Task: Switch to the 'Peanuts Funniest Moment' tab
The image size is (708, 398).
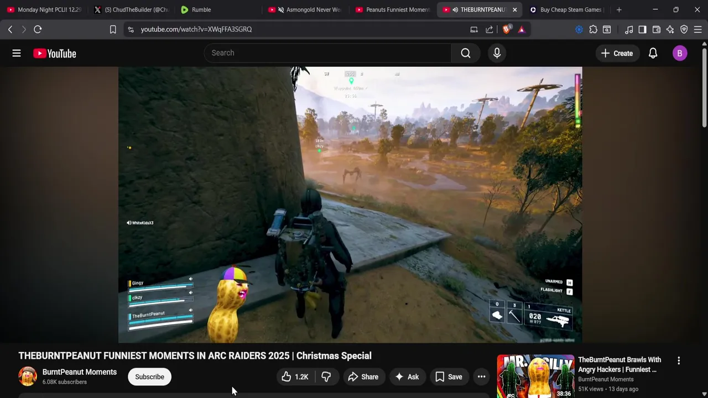Action: [393, 9]
